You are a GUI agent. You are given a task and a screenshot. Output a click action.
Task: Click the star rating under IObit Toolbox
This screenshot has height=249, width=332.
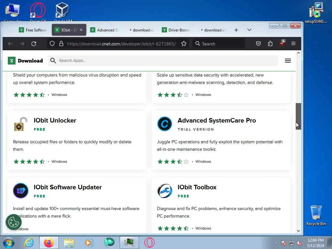[173, 228]
